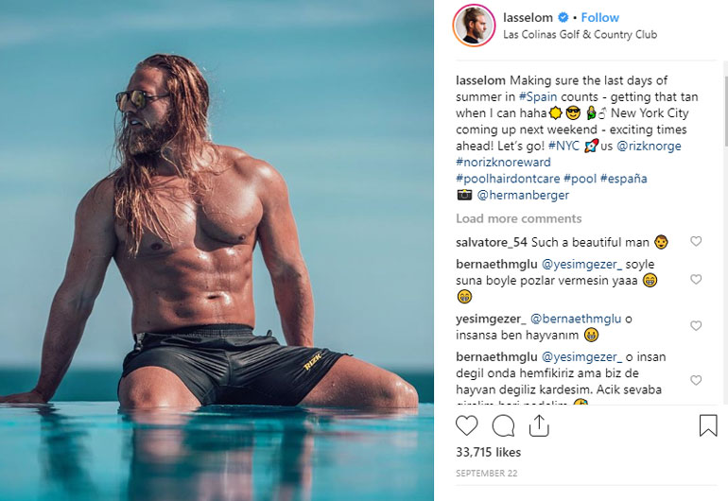This screenshot has width=728, height=501.
Task: Open lasselom profile picture
Action: click(x=475, y=26)
